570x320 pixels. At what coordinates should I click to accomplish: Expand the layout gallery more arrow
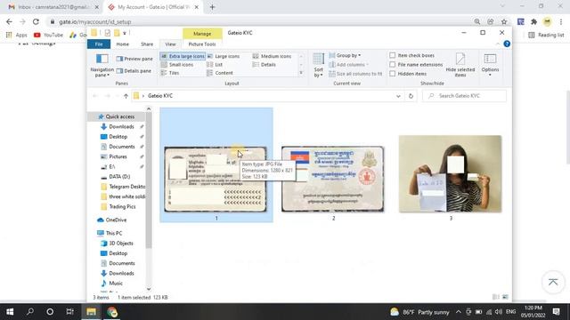tap(301, 73)
